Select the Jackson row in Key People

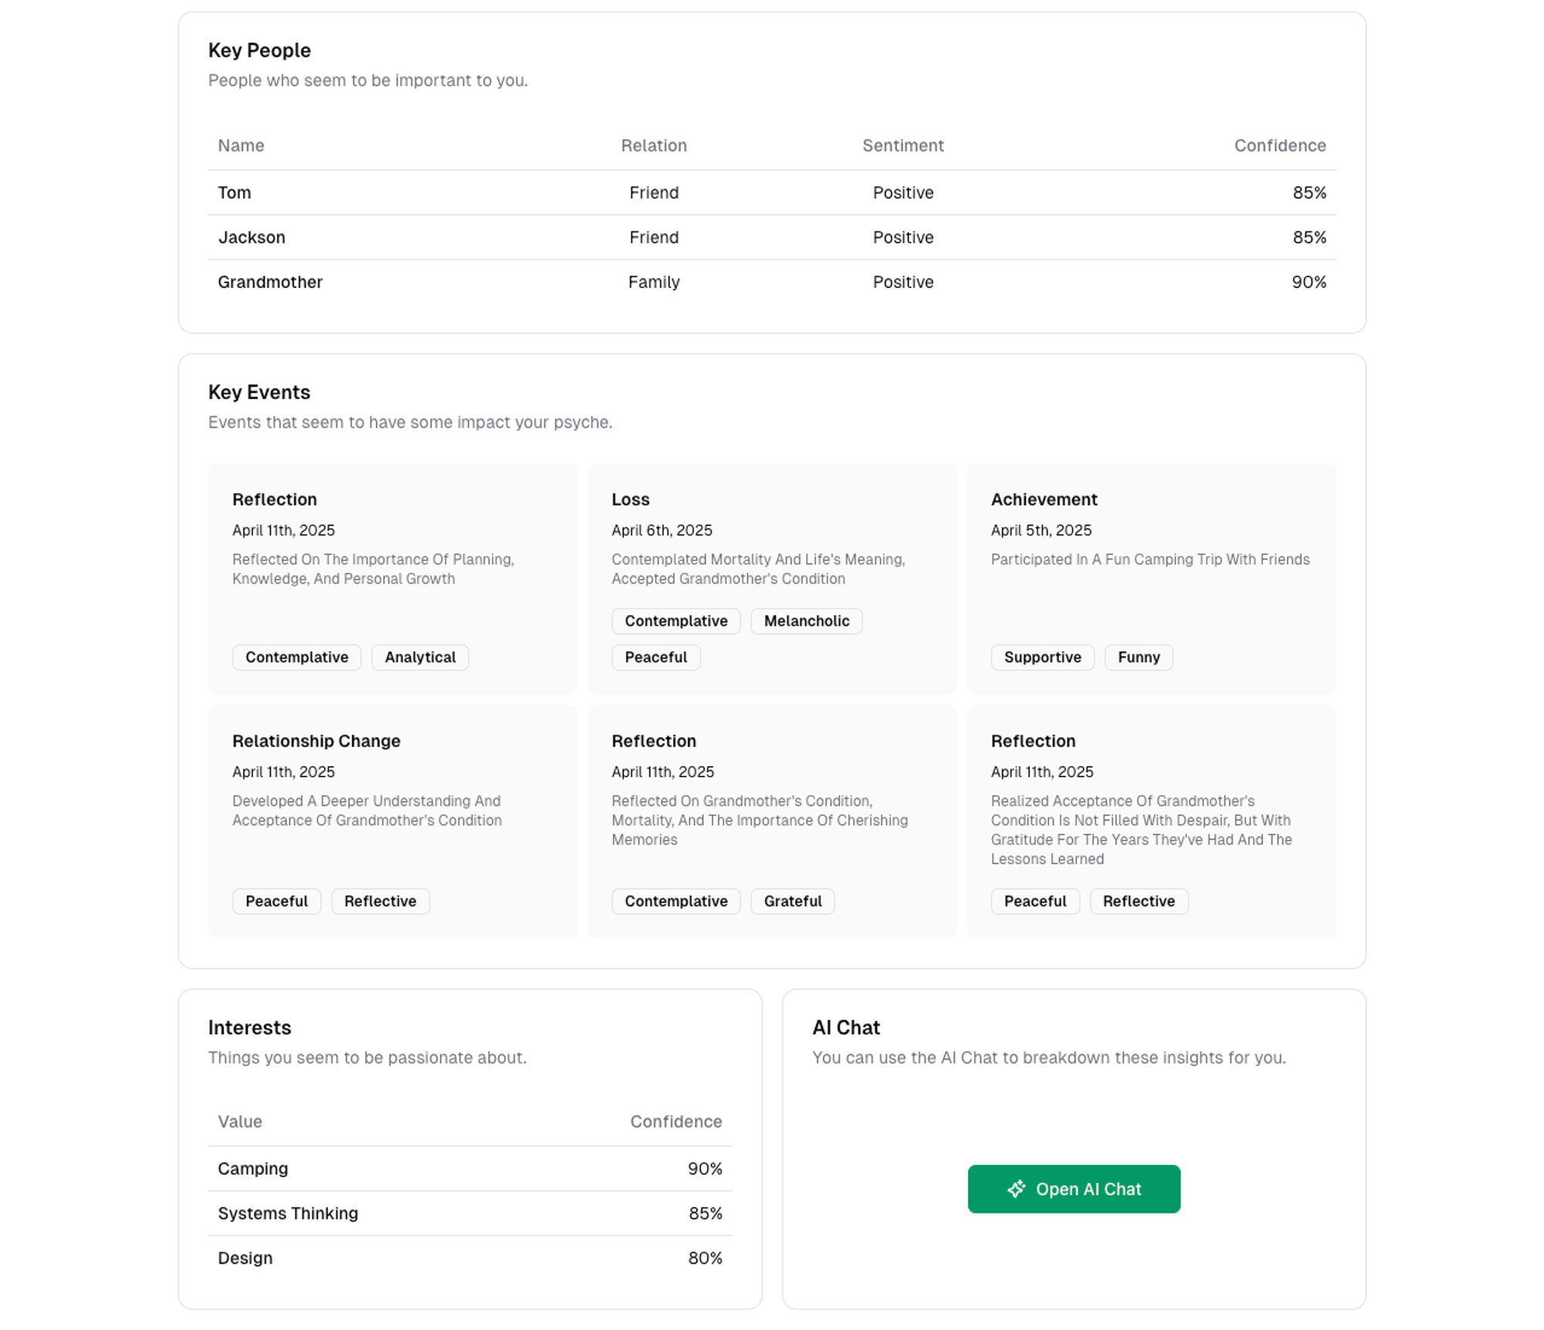[772, 237]
